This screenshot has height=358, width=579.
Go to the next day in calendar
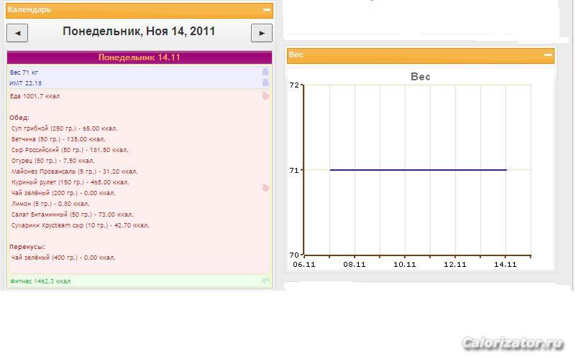262,33
